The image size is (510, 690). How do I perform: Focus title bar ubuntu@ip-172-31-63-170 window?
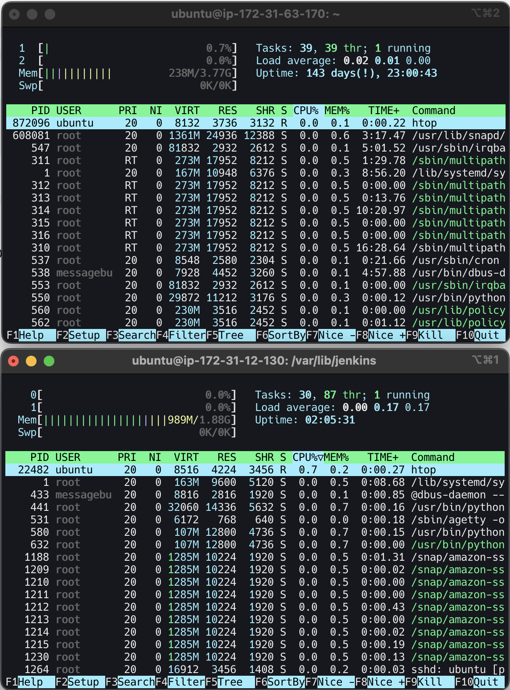pyautogui.click(x=255, y=14)
